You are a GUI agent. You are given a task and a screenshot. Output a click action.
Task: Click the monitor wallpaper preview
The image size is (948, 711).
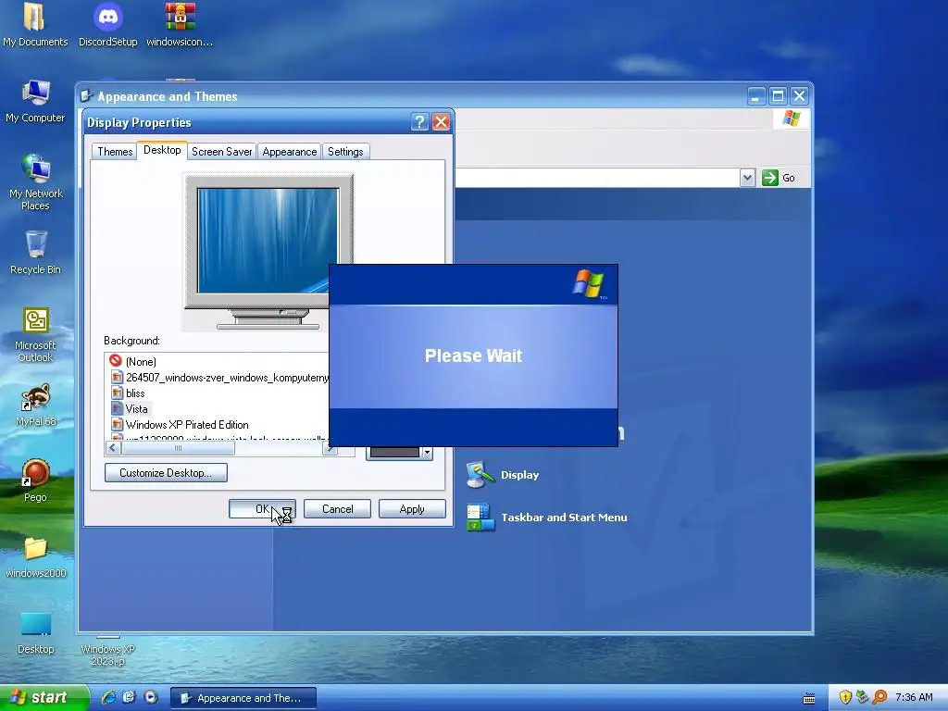click(268, 241)
